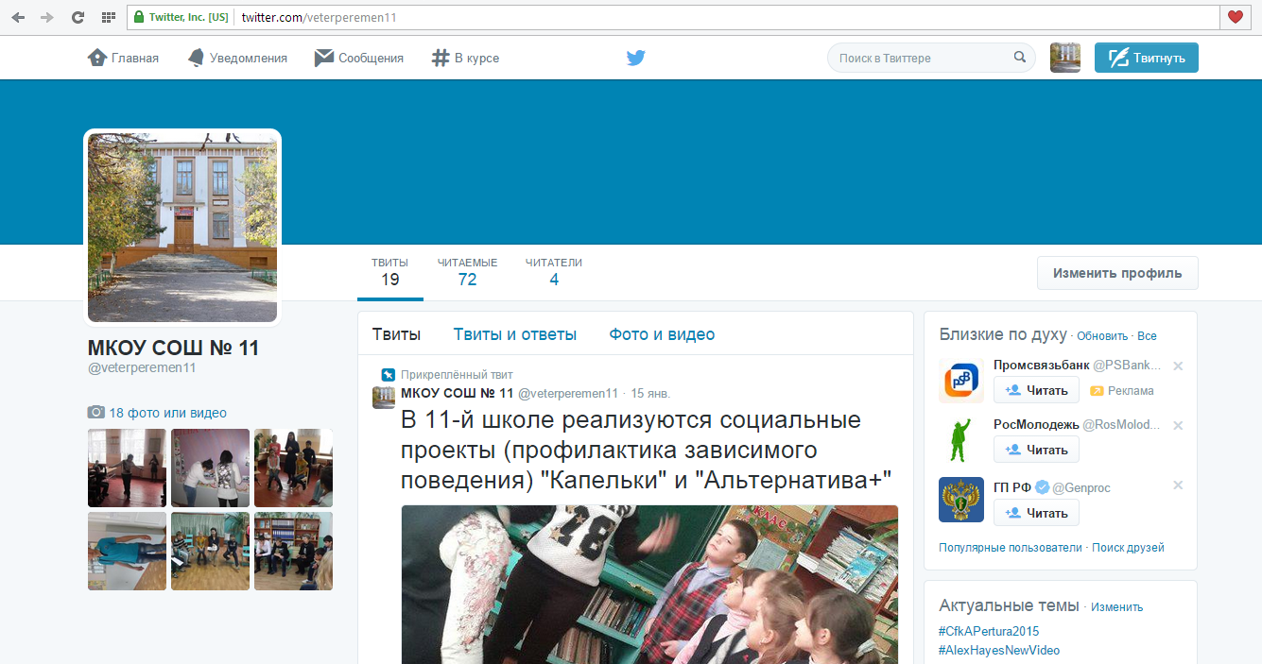Open third thumbnail in top row of the photo grid
The width and height of the screenshot is (1262, 664).
pos(293,468)
